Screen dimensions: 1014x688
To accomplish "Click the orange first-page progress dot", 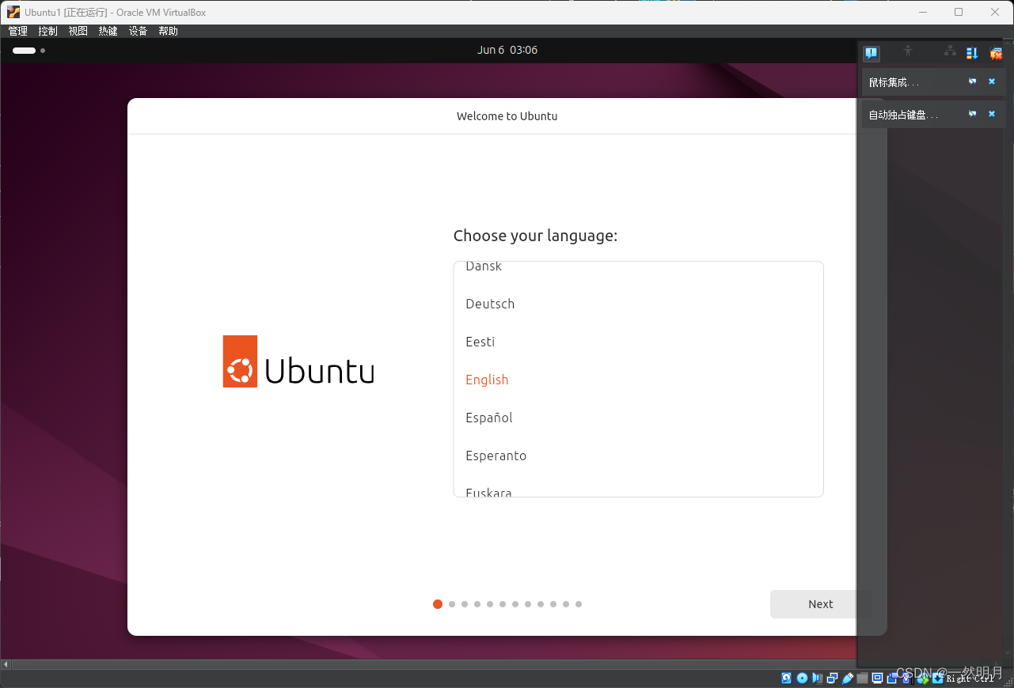I will click(438, 604).
